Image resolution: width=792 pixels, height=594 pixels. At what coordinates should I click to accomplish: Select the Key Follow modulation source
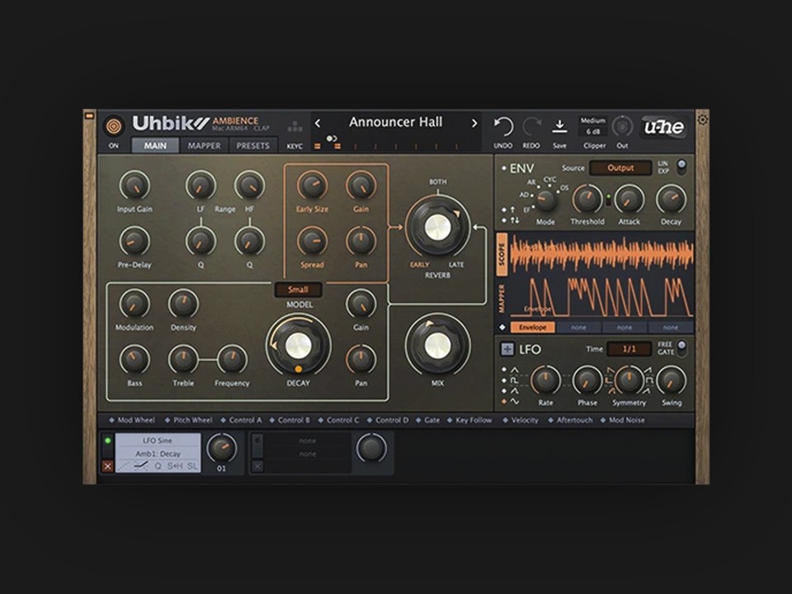pos(469,420)
